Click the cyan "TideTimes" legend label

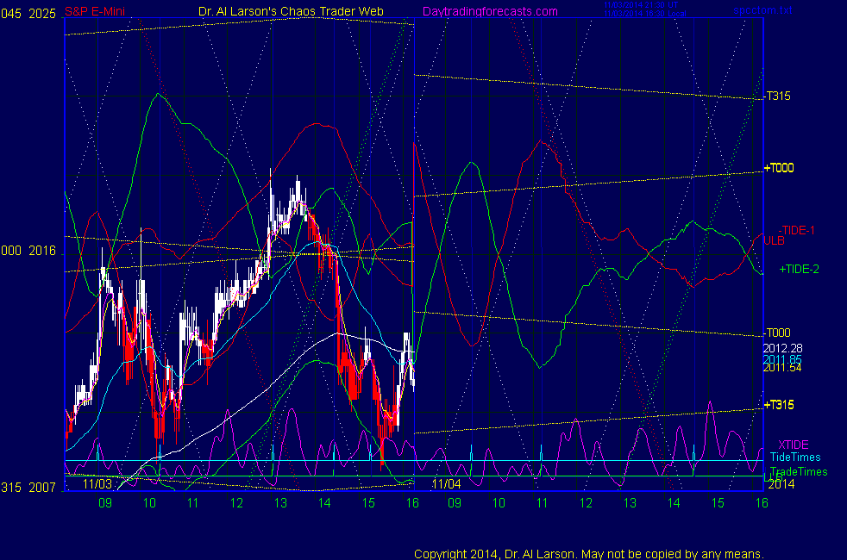click(795, 457)
